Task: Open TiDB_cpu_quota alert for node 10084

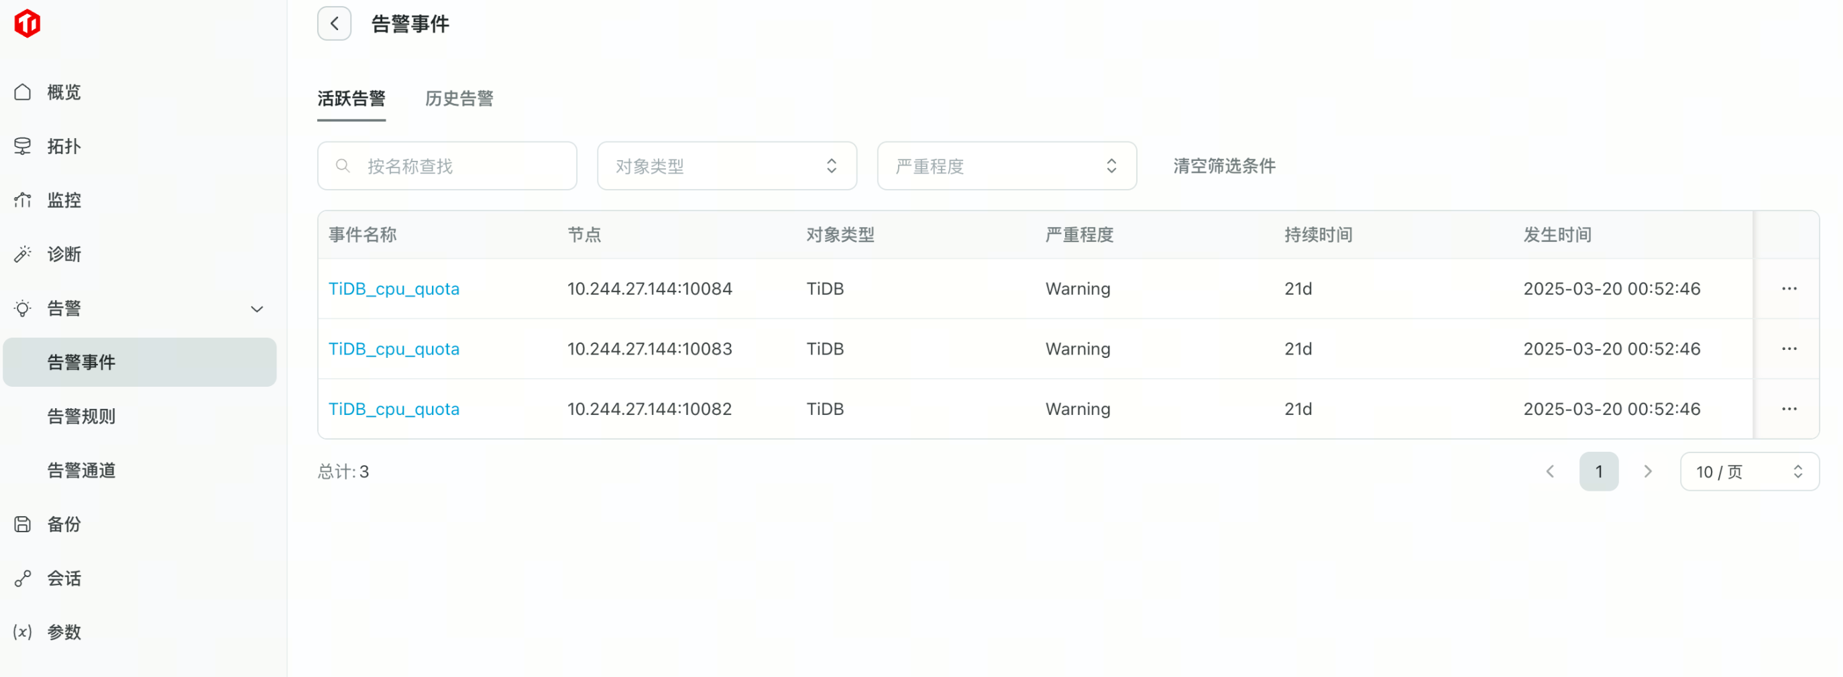Action: click(394, 289)
